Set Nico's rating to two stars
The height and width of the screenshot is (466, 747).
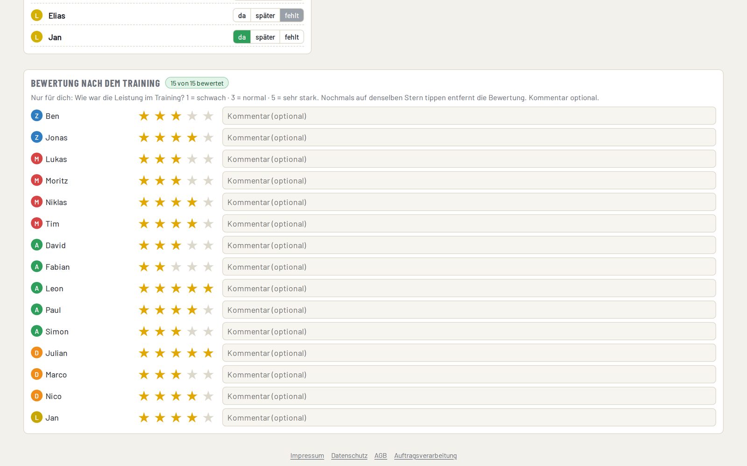click(160, 396)
